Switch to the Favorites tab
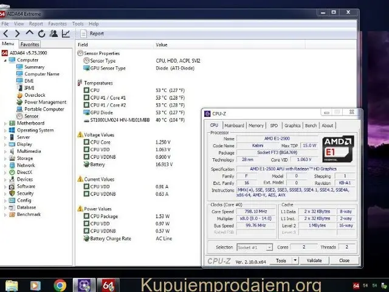 29,44
